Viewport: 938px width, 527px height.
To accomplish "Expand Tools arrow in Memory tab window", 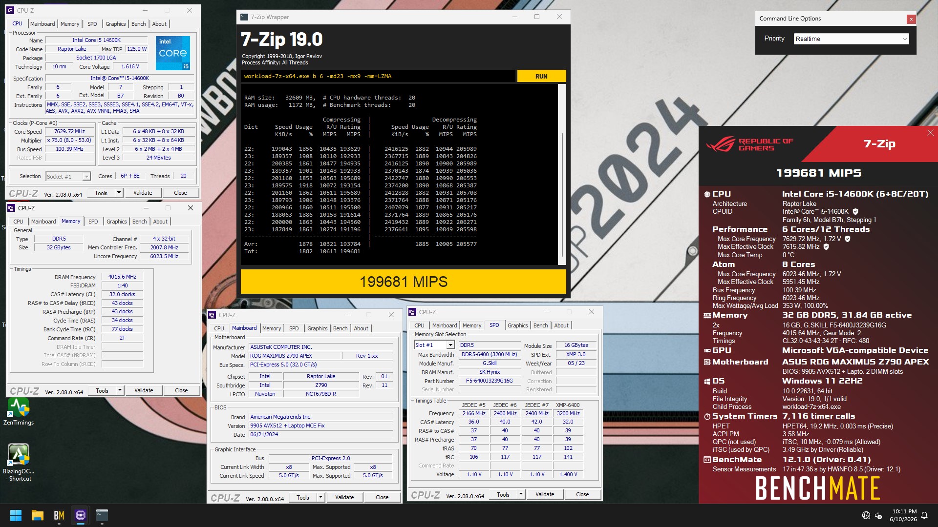I will [x=120, y=390].
